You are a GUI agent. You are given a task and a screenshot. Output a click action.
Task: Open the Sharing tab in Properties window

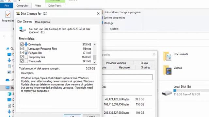[x=145, y=67]
